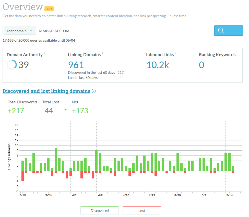This screenshot has width=249, height=217.
Task: Click the Domain Authority donut chart
Action: pos(12,65)
